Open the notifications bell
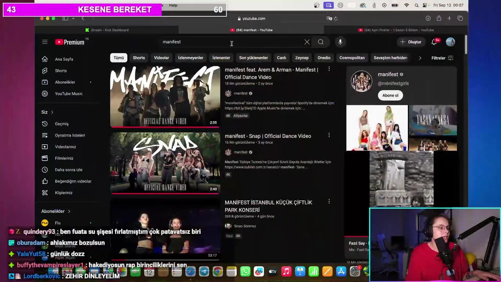Viewport: 501px width, 282px height. pyautogui.click(x=434, y=42)
